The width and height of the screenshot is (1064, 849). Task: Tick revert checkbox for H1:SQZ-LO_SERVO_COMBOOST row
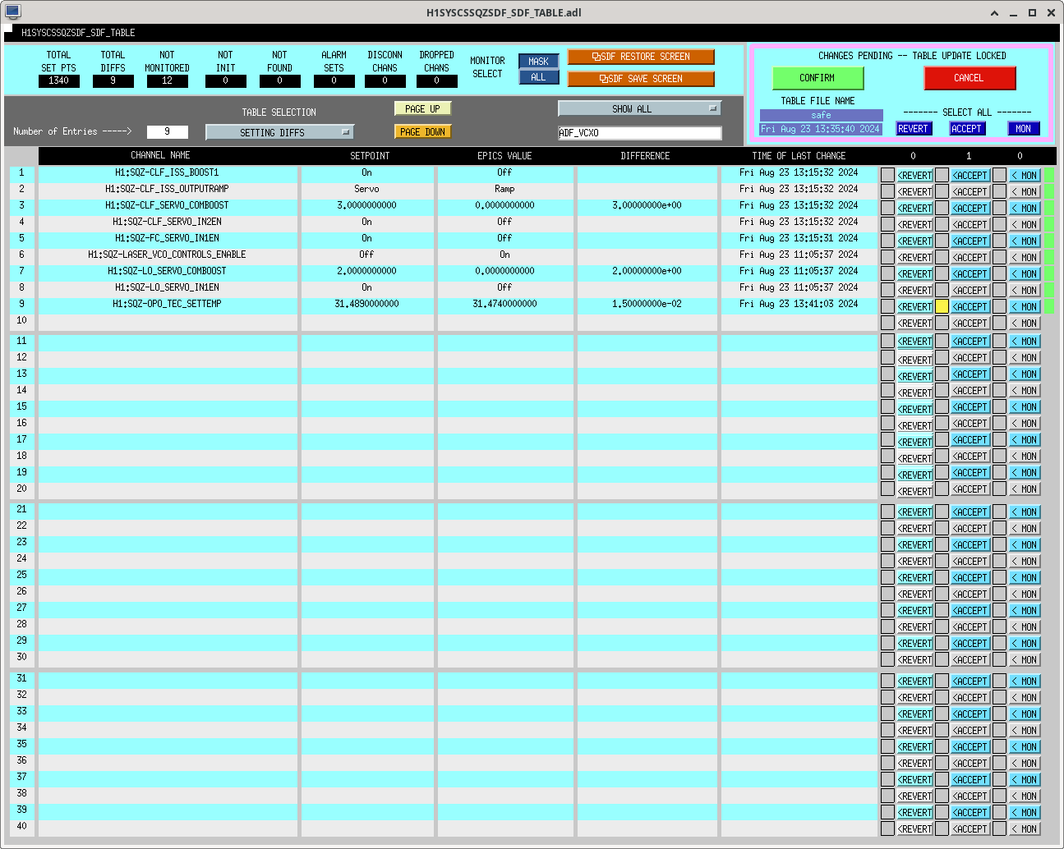(x=887, y=273)
